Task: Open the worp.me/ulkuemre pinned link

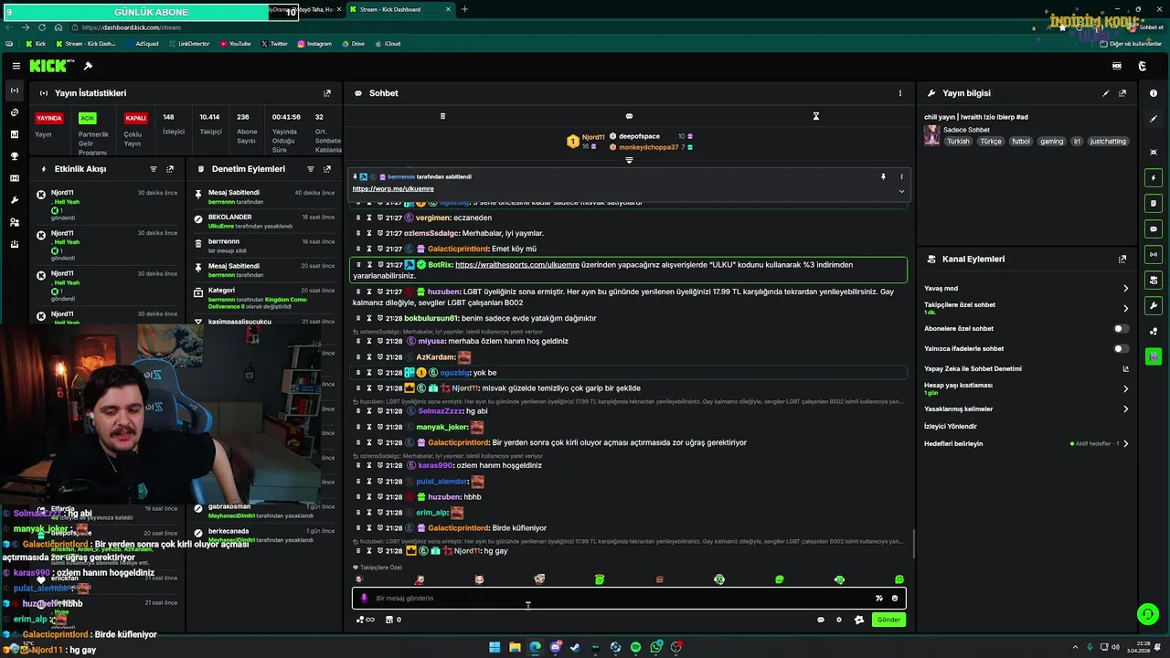Action: coord(393,189)
